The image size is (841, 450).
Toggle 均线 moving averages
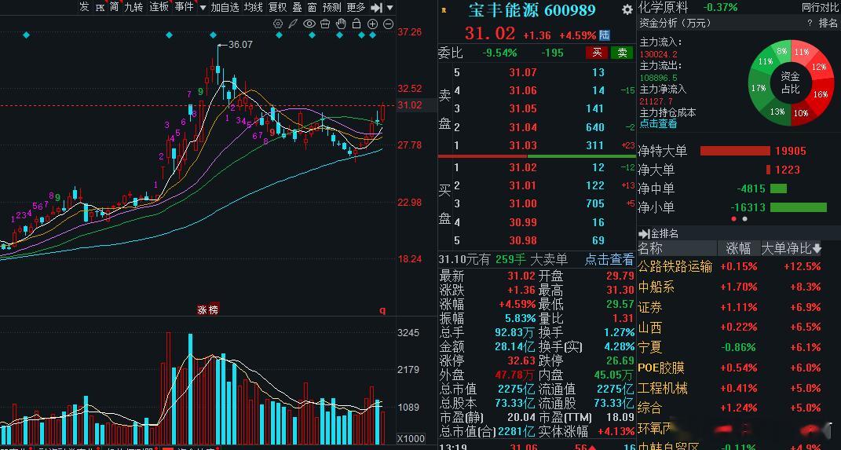(x=253, y=7)
